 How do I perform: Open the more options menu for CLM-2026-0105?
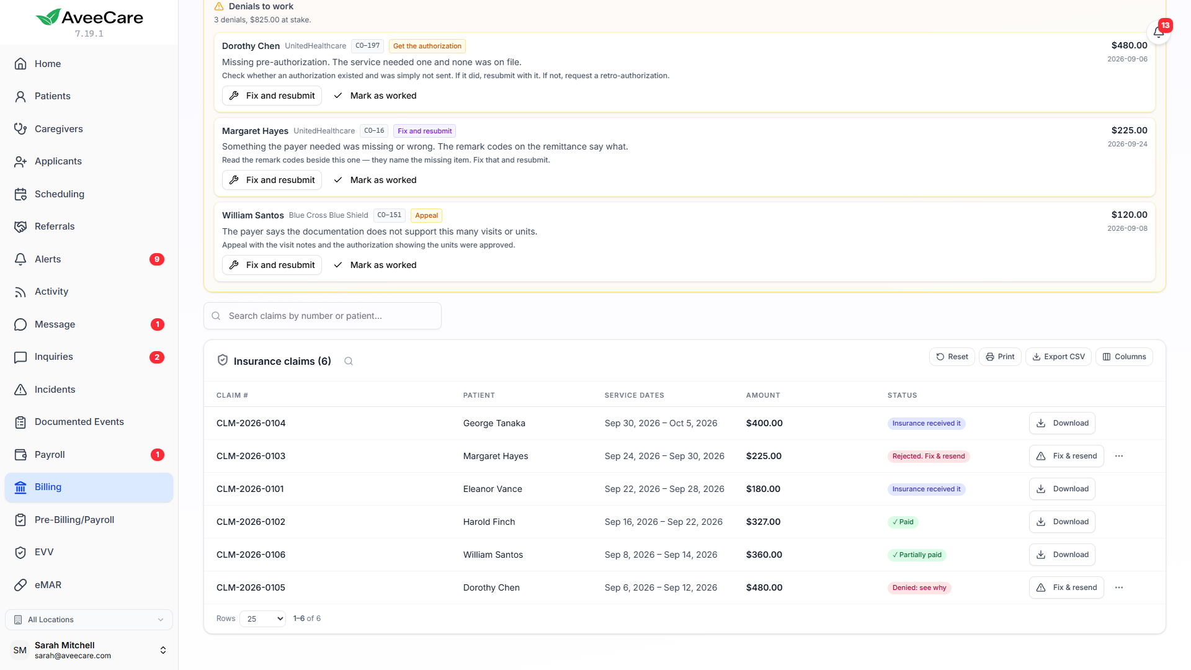pos(1119,587)
